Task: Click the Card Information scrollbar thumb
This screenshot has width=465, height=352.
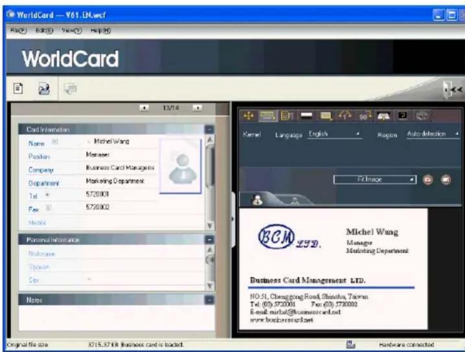Action: [x=210, y=166]
